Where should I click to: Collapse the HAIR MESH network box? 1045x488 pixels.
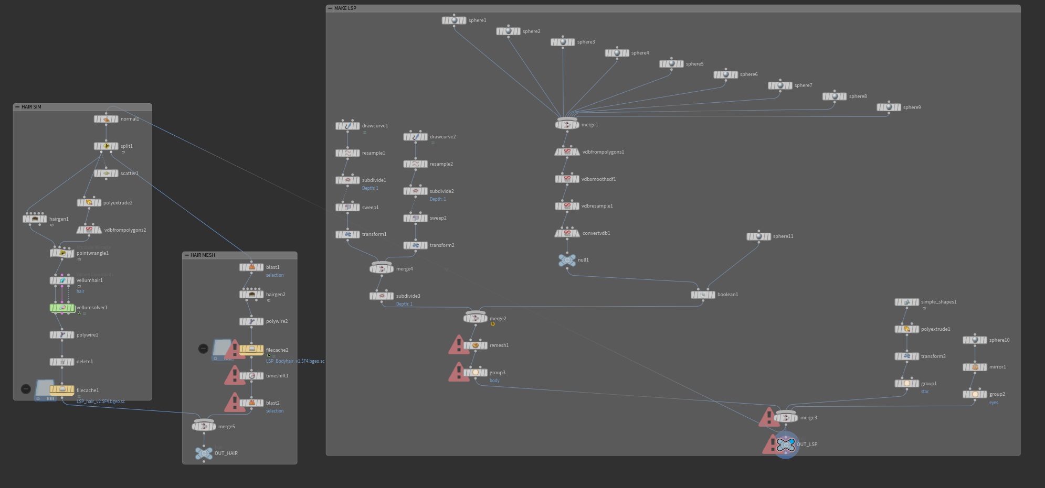(186, 255)
